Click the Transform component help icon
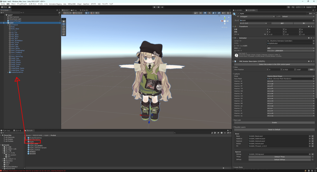Viewport: 317px width, 172px height. click(309, 26)
